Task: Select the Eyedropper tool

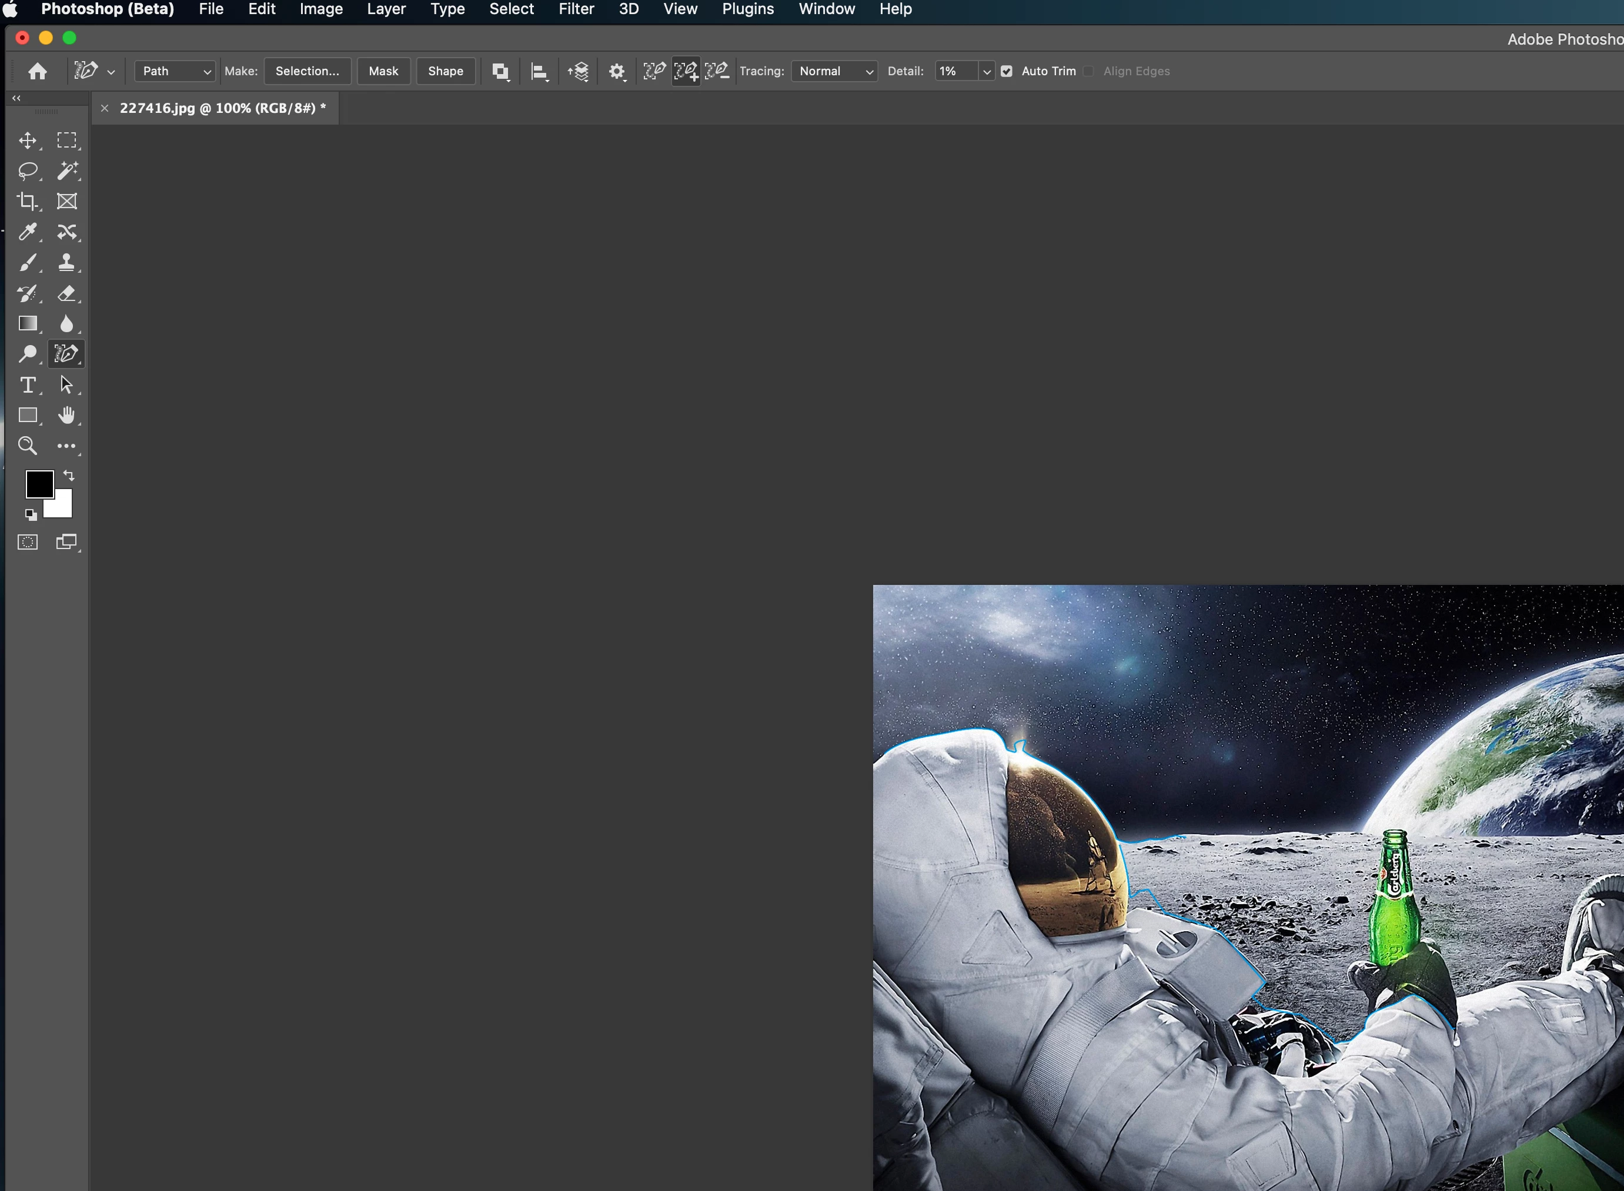Action: 28,232
